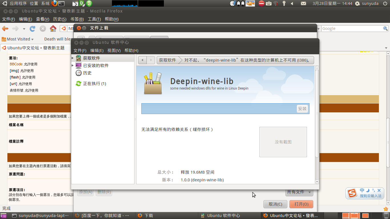The width and height of the screenshot is (390, 219).
Task: Switch to the terminal sunyuda@sunyuda-lapt taskbar window
Action: pyautogui.click(x=41, y=216)
